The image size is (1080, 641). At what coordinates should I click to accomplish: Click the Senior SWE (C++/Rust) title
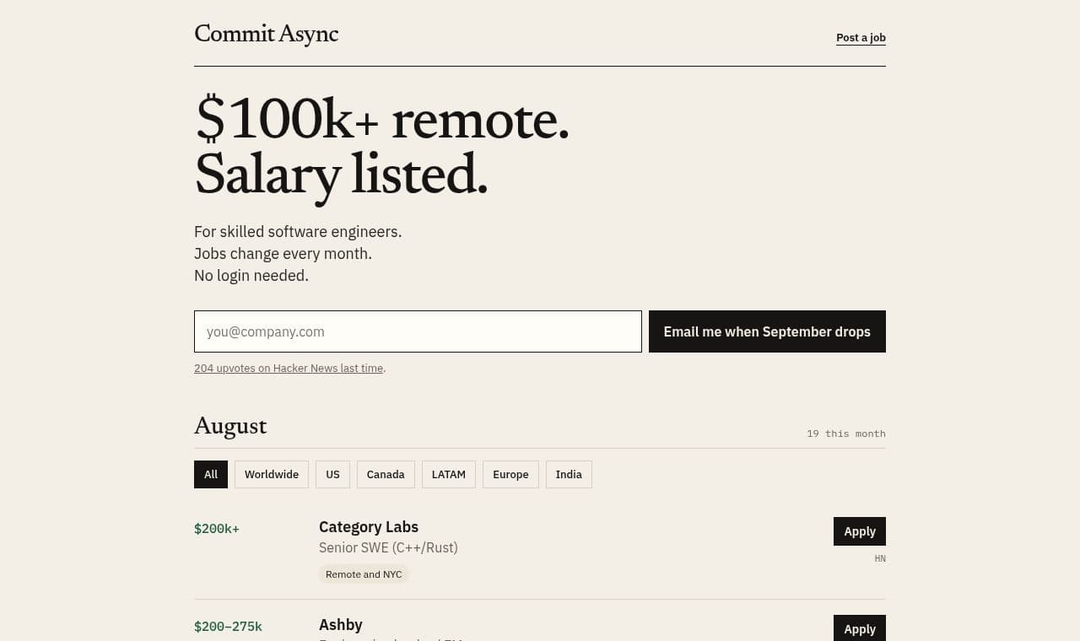[x=388, y=547]
